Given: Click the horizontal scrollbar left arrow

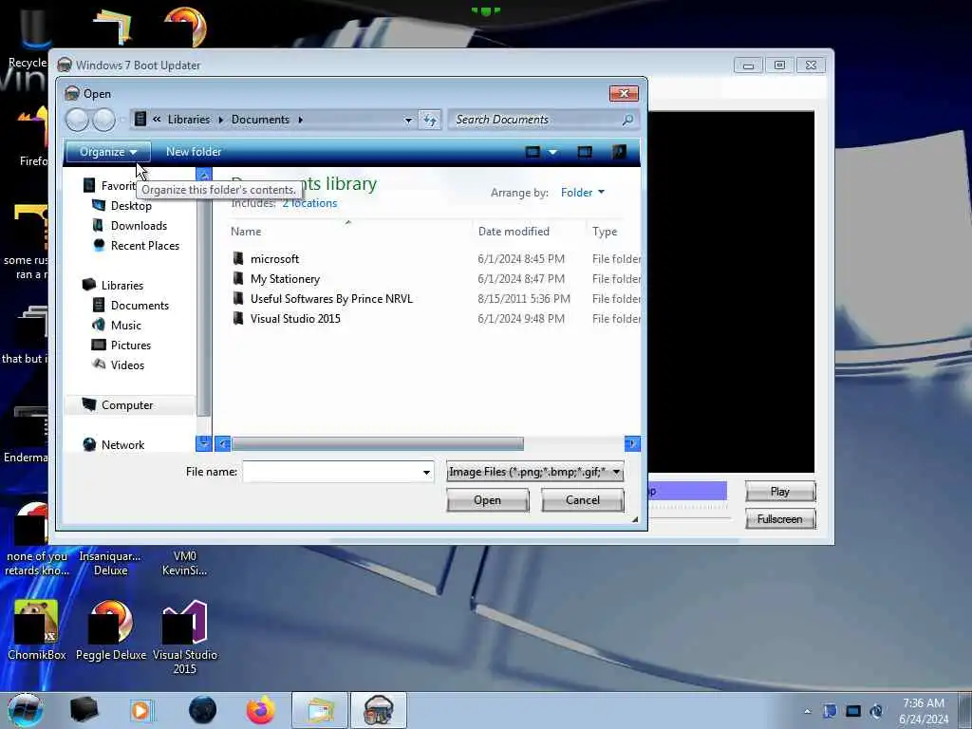Looking at the screenshot, I should tap(222, 444).
